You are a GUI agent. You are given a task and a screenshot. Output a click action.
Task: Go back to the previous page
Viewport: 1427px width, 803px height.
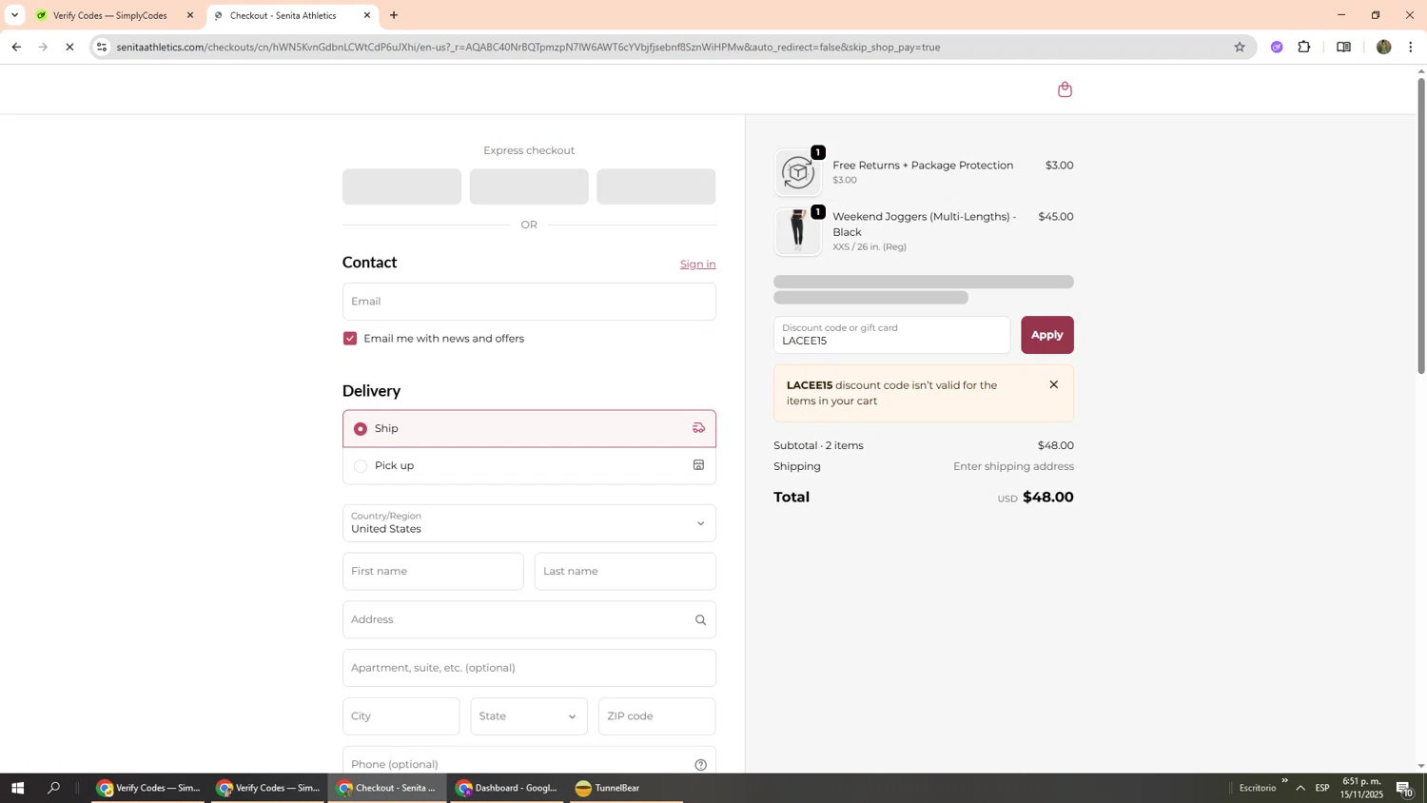16,47
